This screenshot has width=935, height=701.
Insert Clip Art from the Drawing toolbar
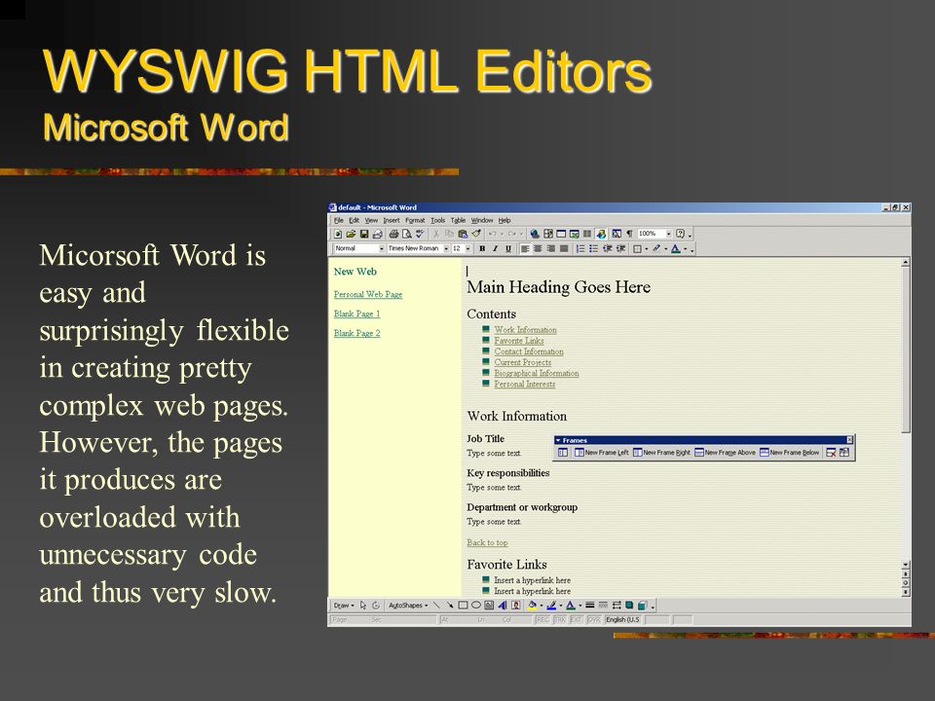click(x=516, y=606)
